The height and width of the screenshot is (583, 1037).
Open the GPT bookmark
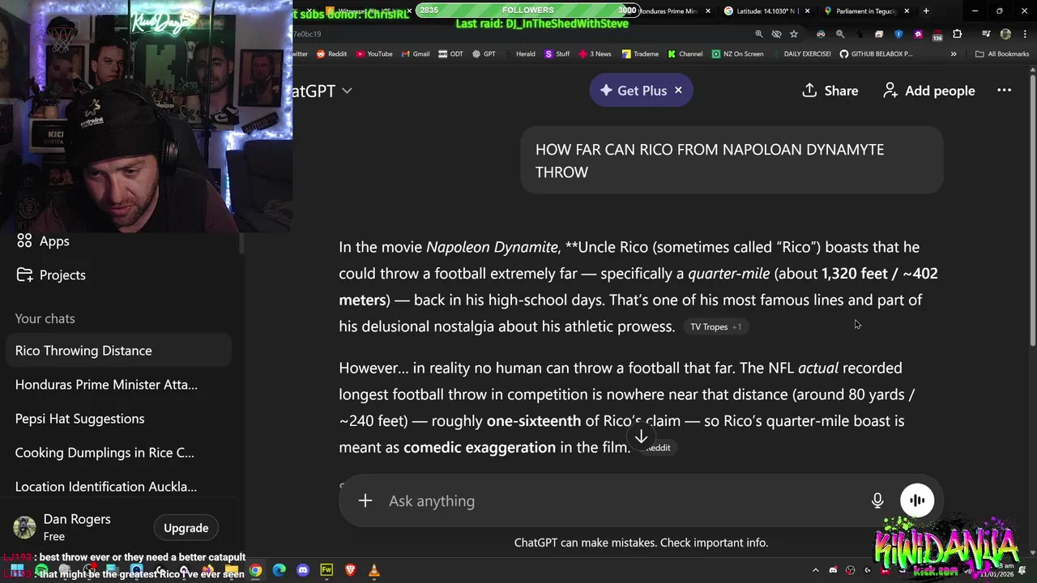point(484,54)
